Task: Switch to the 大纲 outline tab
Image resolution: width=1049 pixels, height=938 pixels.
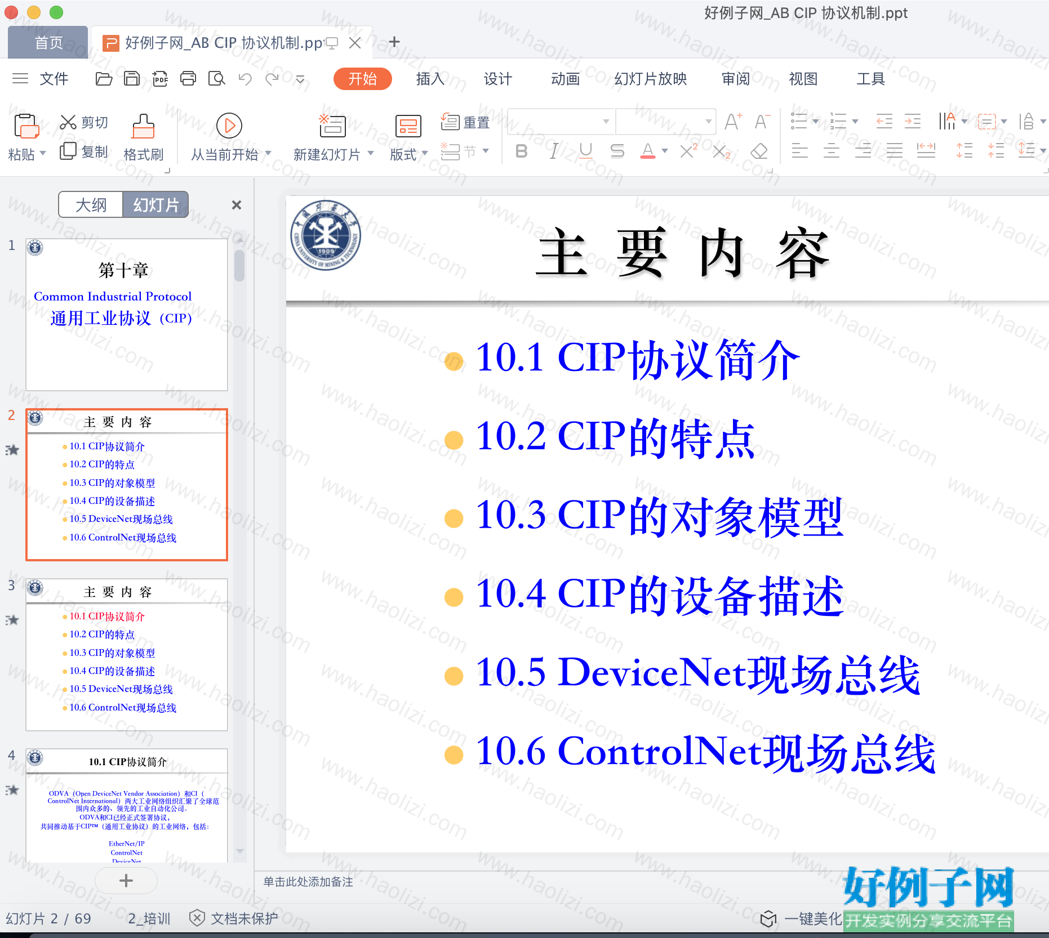Action: coord(91,204)
